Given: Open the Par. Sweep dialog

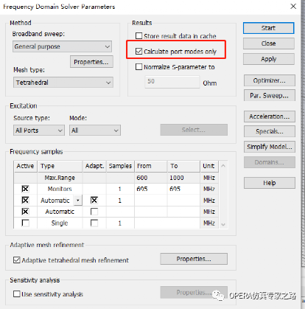Looking at the screenshot, I should [x=270, y=95].
